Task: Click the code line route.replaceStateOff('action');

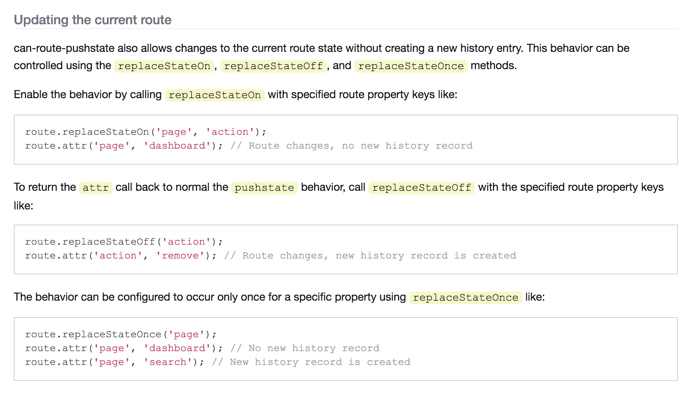Action: point(124,242)
